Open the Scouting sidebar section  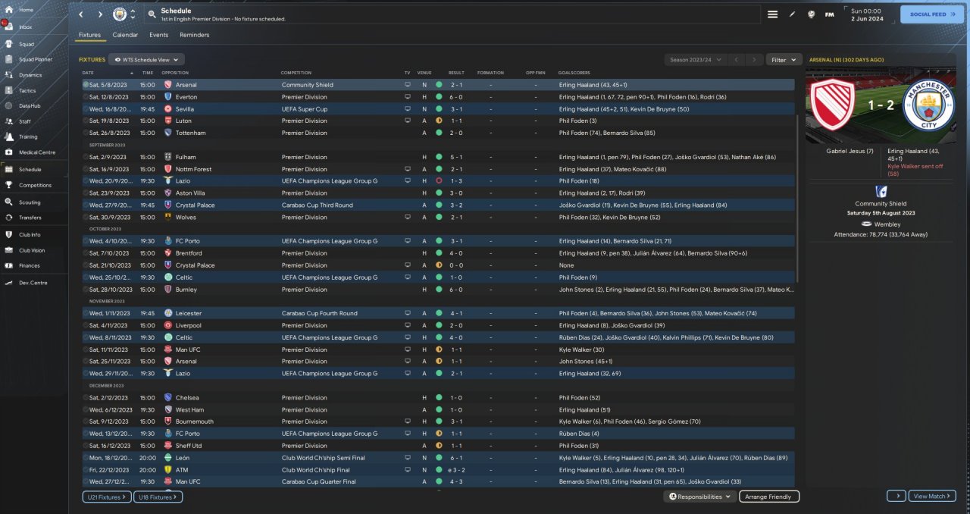pyautogui.click(x=30, y=202)
